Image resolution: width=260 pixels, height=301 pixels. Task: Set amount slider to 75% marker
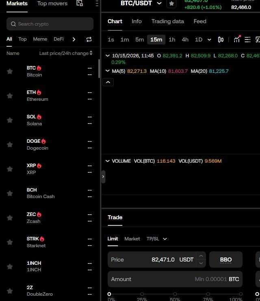[x=208, y=294]
